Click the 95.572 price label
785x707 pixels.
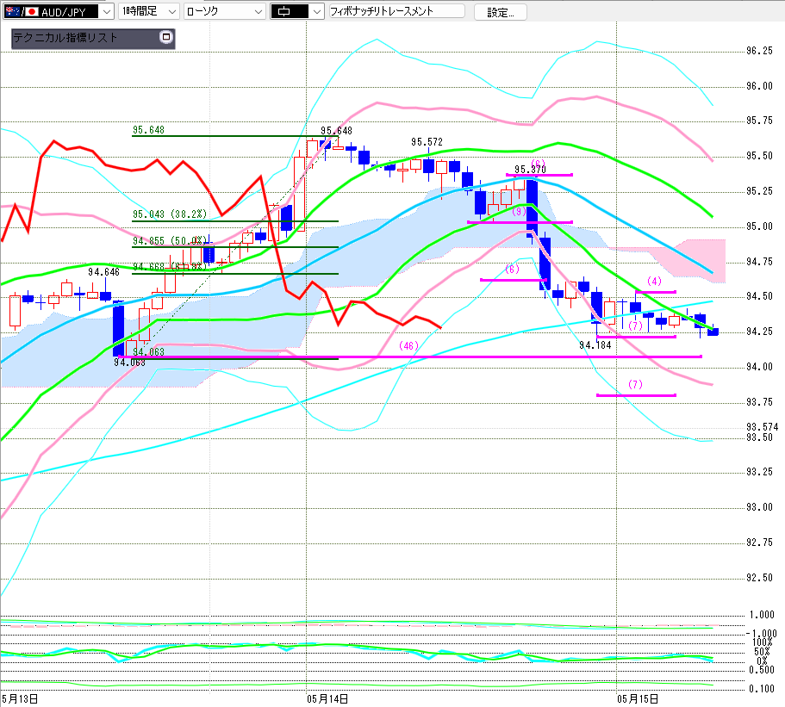[427, 142]
